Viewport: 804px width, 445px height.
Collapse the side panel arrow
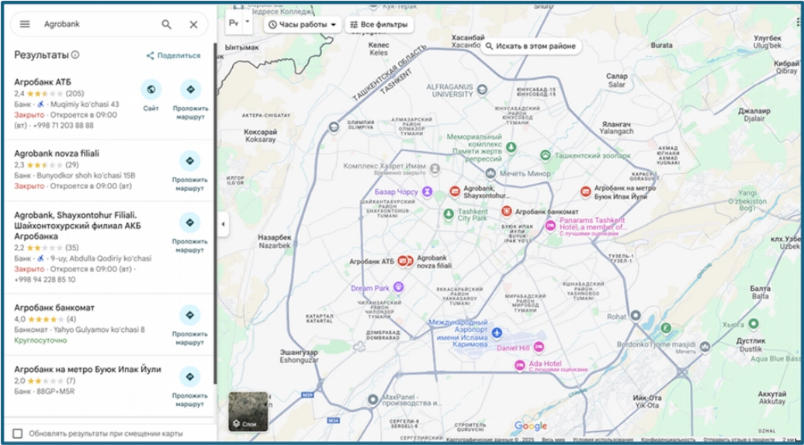pos(223,224)
